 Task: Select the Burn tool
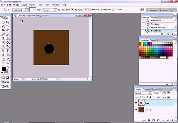coord(8,46)
